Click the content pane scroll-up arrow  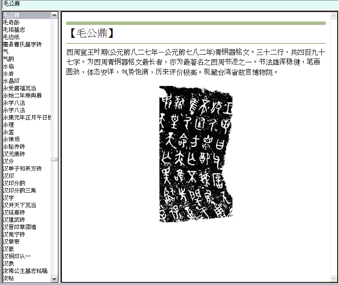(333, 16)
